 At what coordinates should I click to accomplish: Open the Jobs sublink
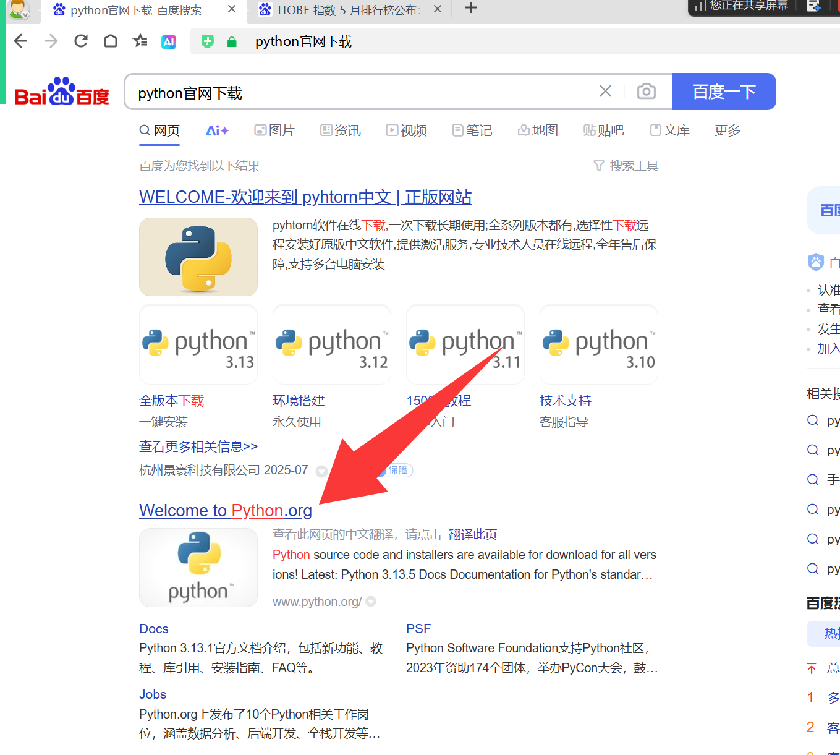[x=153, y=694]
